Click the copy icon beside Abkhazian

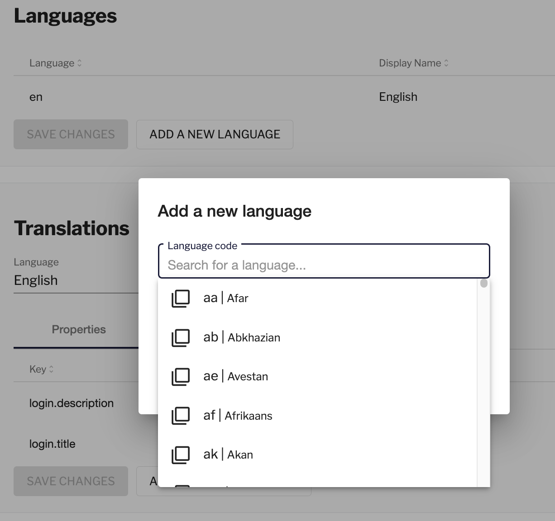pos(180,338)
